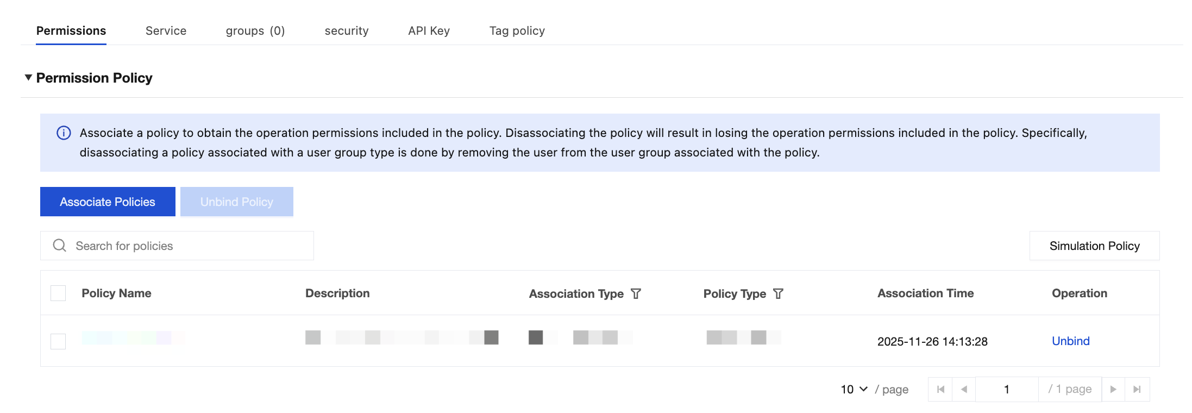
Task: Collapse the Permission Policy section
Action: (28, 78)
